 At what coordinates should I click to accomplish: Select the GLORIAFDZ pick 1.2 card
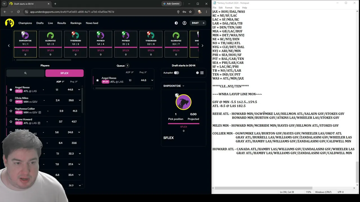pos(50,44)
